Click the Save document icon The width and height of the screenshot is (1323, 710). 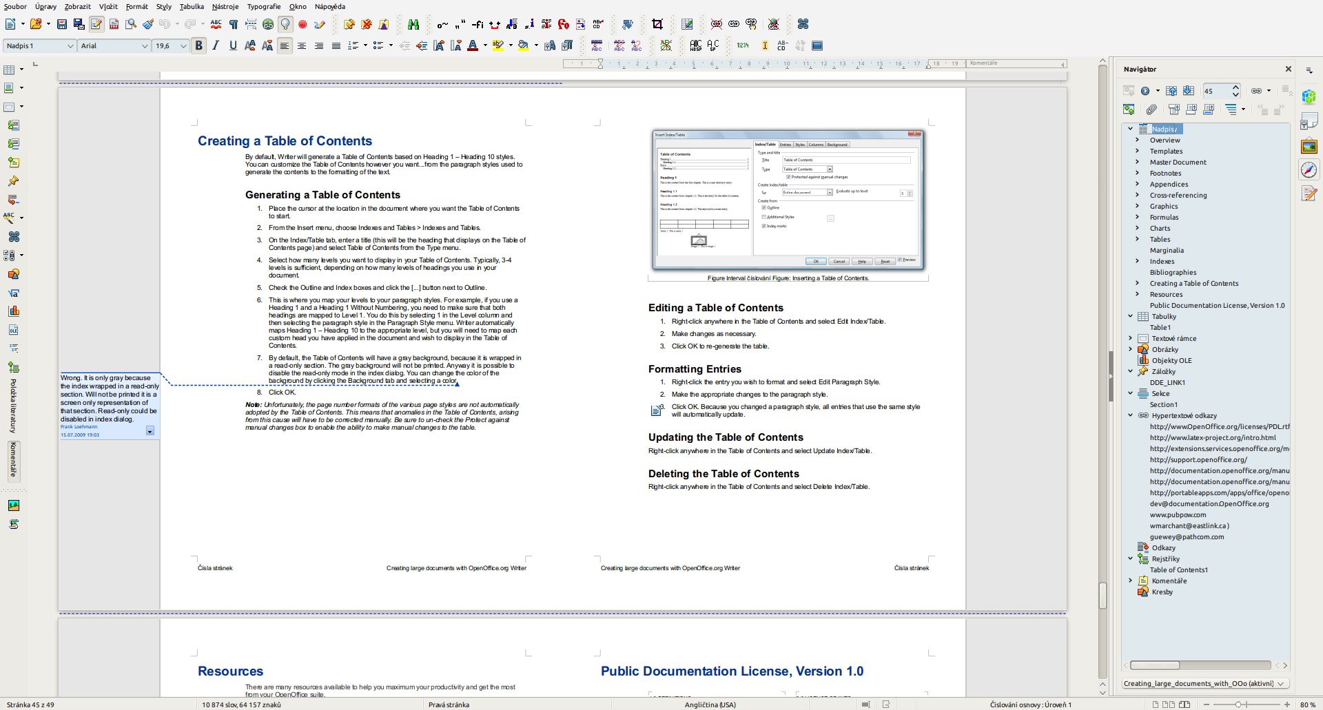click(62, 24)
